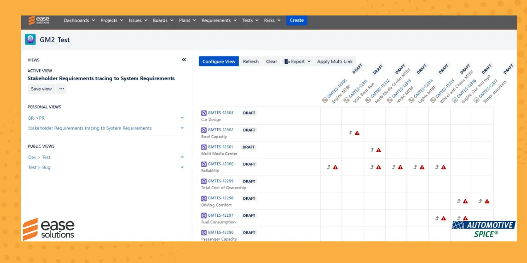
Task: Open the Projects dropdown menu
Action: [x=112, y=20]
